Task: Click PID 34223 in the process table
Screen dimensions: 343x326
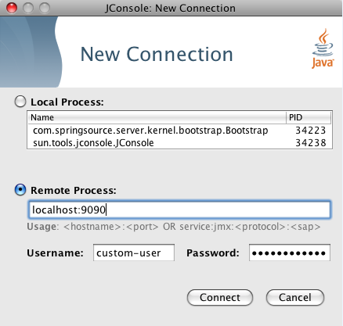Action: pyautogui.click(x=311, y=131)
